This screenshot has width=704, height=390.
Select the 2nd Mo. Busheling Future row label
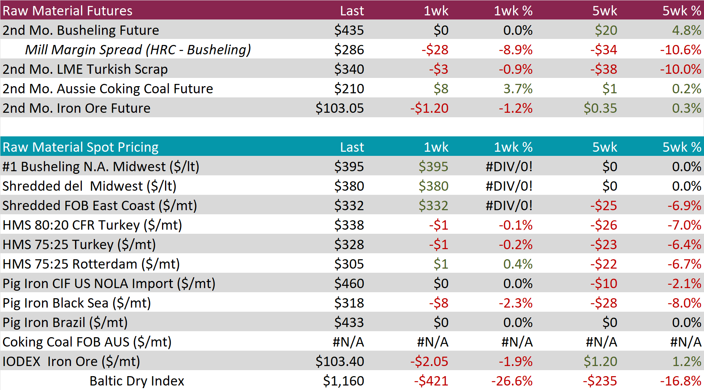pyautogui.click(x=81, y=30)
